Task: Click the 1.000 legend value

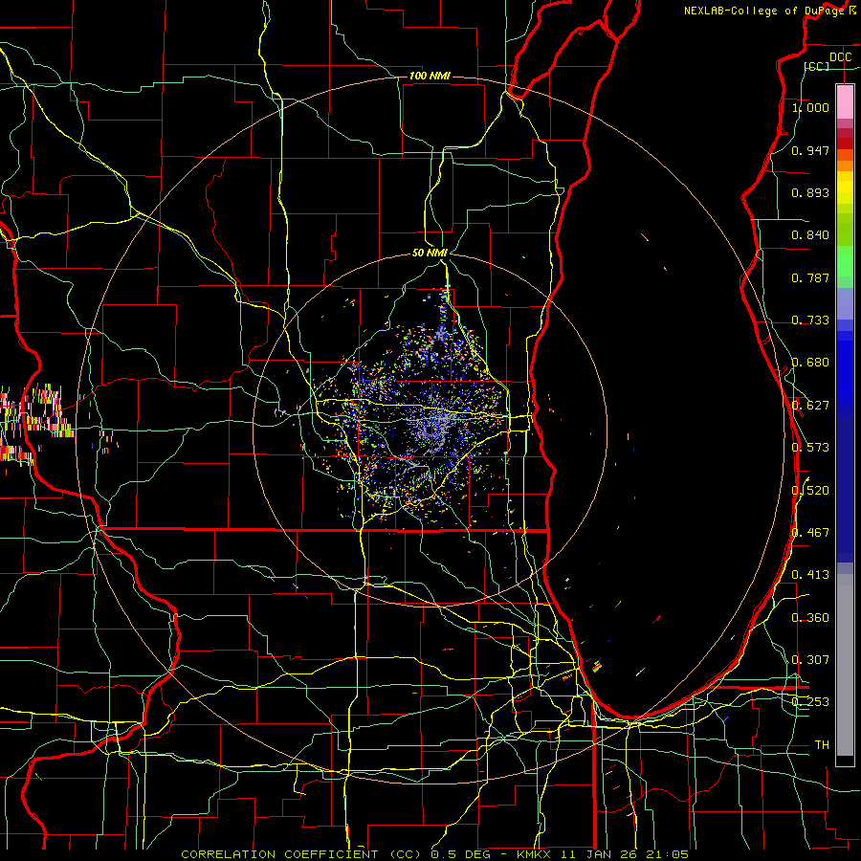Action: (x=810, y=107)
